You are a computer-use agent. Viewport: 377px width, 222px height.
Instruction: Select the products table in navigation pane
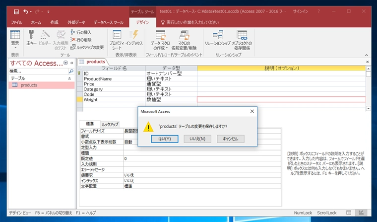(x=42, y=85)
